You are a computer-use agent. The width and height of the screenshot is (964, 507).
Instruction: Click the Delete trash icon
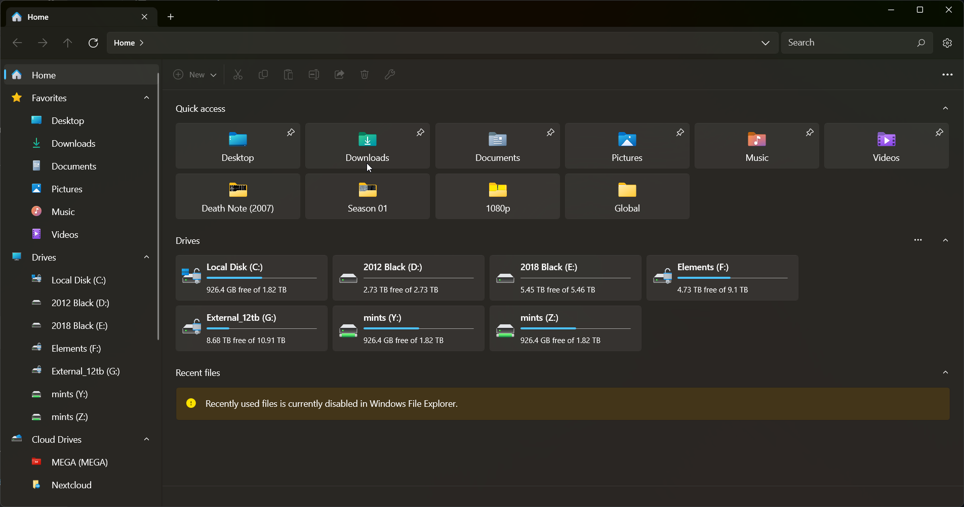click(365, 75)
